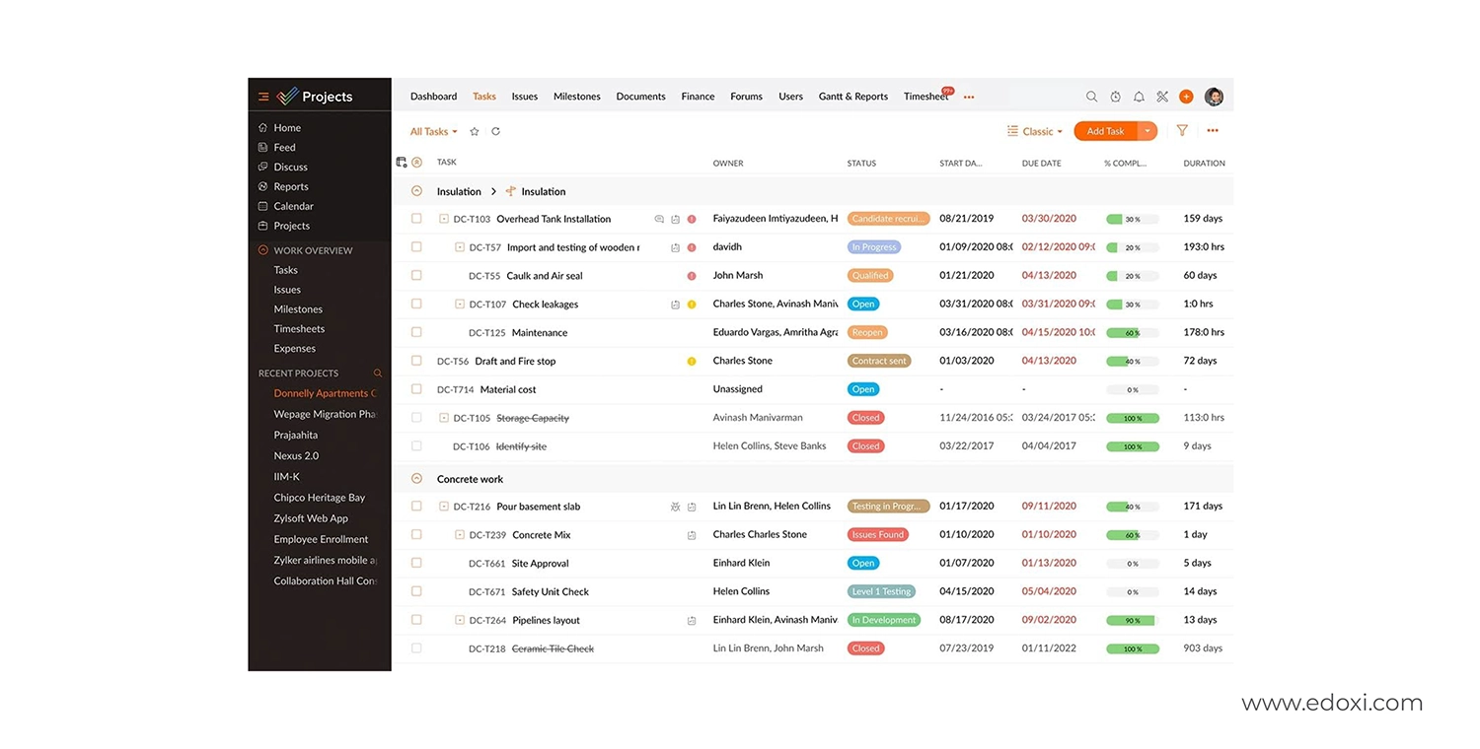
Task: Check the checkbox for Overhead Tank Installation
Action: tap(415, 218)
